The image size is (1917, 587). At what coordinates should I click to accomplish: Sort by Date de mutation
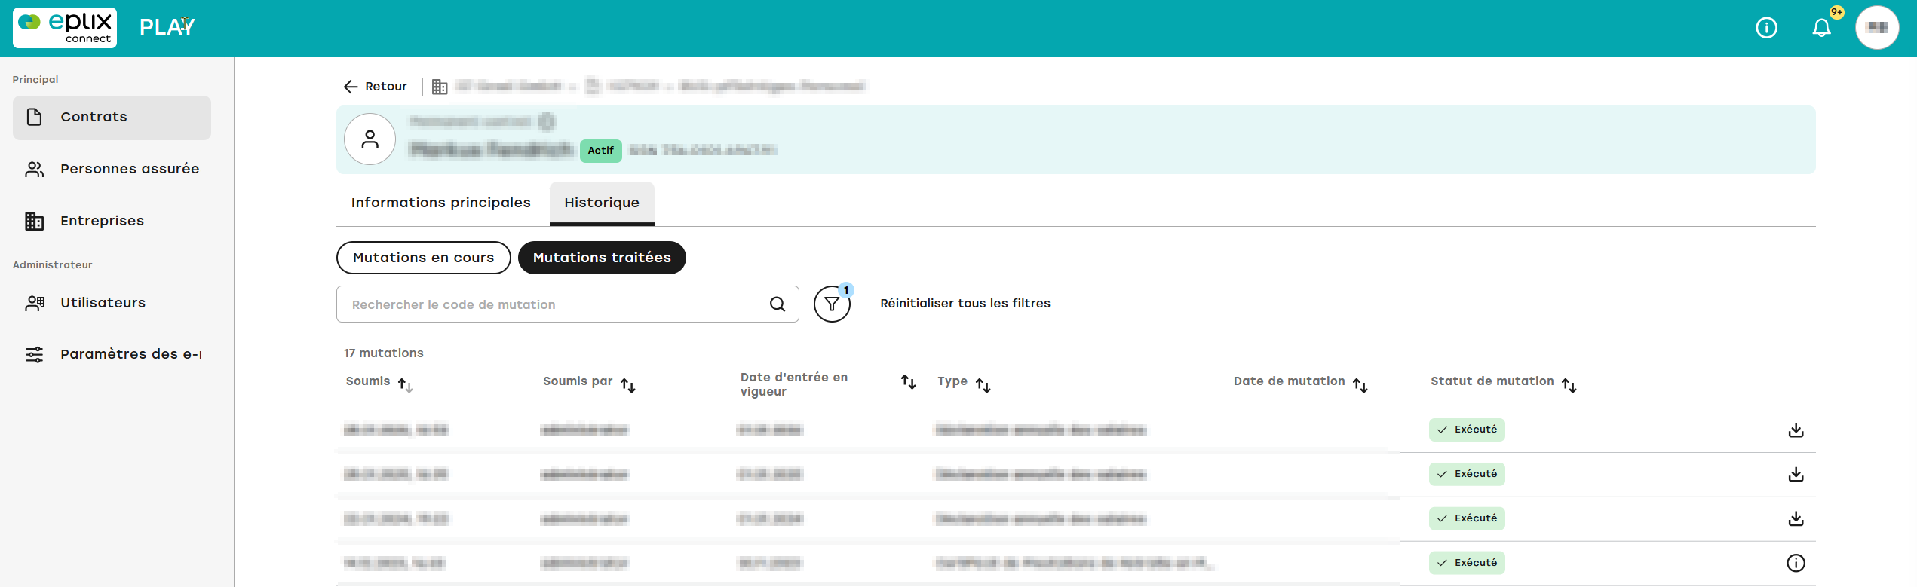(x=1360, y=385)
